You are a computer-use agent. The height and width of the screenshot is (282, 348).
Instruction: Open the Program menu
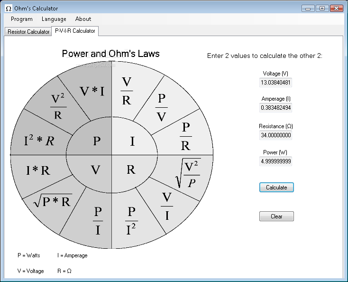tap(21, 19)
